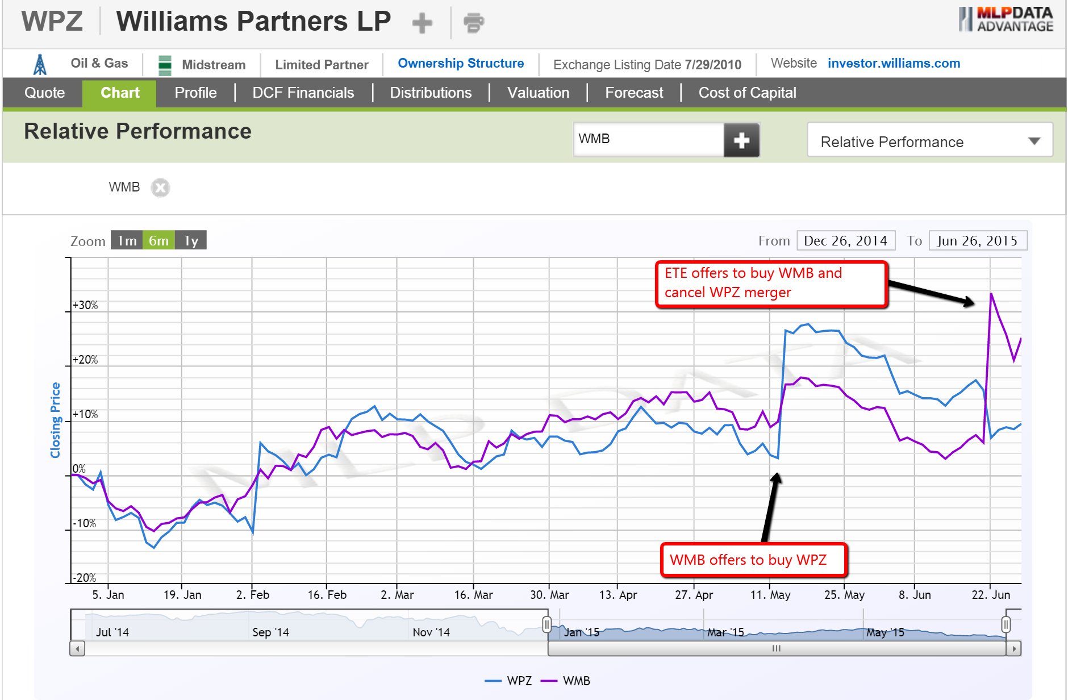Open the Quote tab
The image size is (1068, 700).
[45, 93]
